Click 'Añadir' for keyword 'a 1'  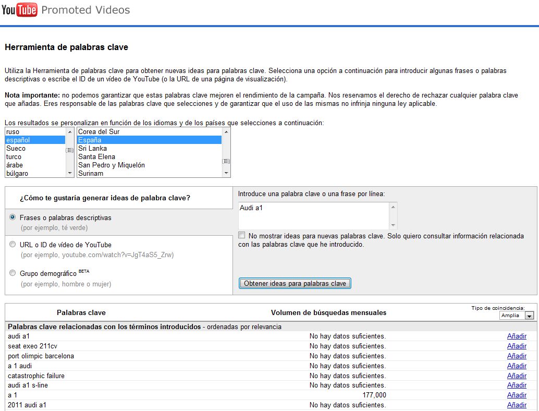[517, 395]
